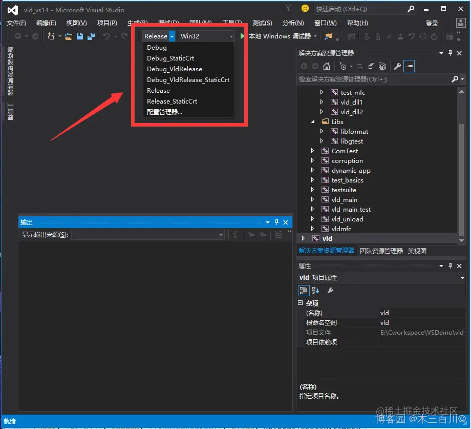Viewport: 471px width, 429px height.
Task: Choose Debug from configuration list
Action: pos(188,48)
